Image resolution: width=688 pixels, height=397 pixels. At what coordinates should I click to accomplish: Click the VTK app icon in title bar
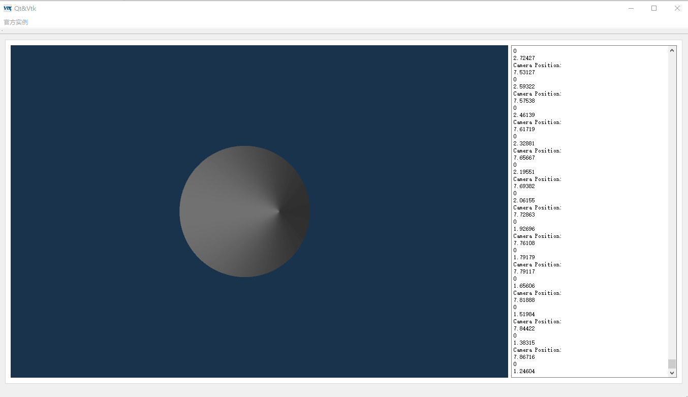[x=8, y=8]
